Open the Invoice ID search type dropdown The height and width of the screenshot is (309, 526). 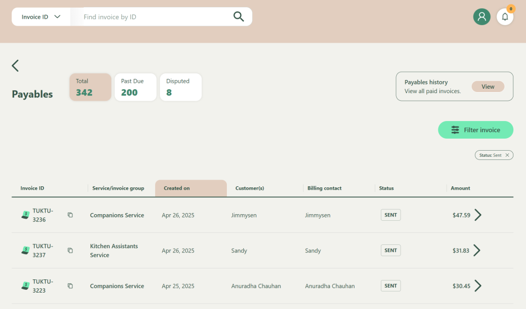pyautogui.click(x=41, y=16)
